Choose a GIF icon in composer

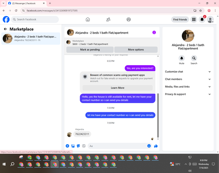click(x=84, y=146)
